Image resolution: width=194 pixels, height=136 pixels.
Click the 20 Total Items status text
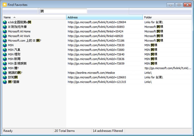tap(65, 131)
